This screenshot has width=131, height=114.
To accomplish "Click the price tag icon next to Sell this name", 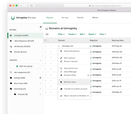I will pos(61,82).
